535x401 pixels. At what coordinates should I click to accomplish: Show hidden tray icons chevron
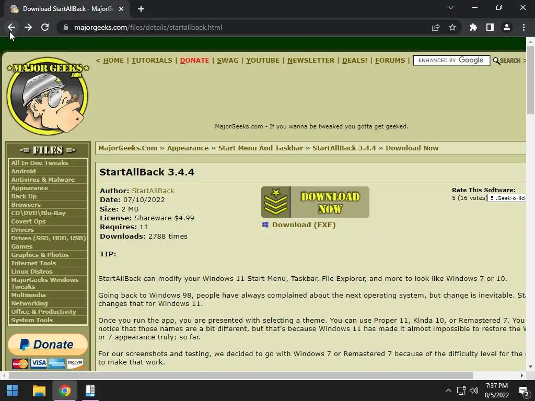tap(448, 391)
